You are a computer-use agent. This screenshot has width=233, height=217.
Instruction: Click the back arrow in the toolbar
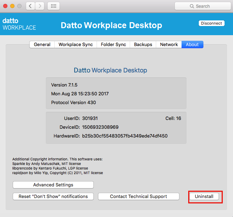coord(30,6)
